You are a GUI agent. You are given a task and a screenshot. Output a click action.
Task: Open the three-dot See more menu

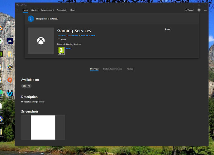(205, 10)
